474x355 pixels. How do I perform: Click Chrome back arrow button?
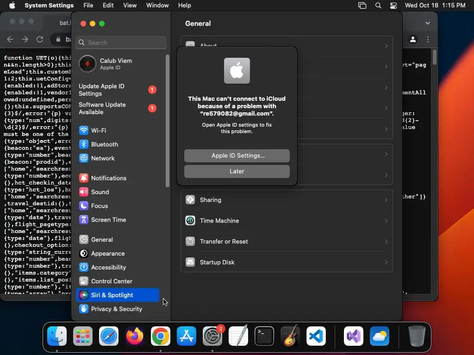click(x=10, y=39)
